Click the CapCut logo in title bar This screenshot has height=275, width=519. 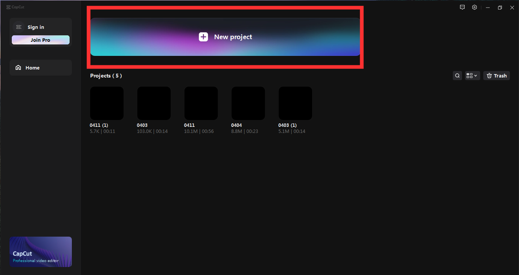tap(15, 7)
